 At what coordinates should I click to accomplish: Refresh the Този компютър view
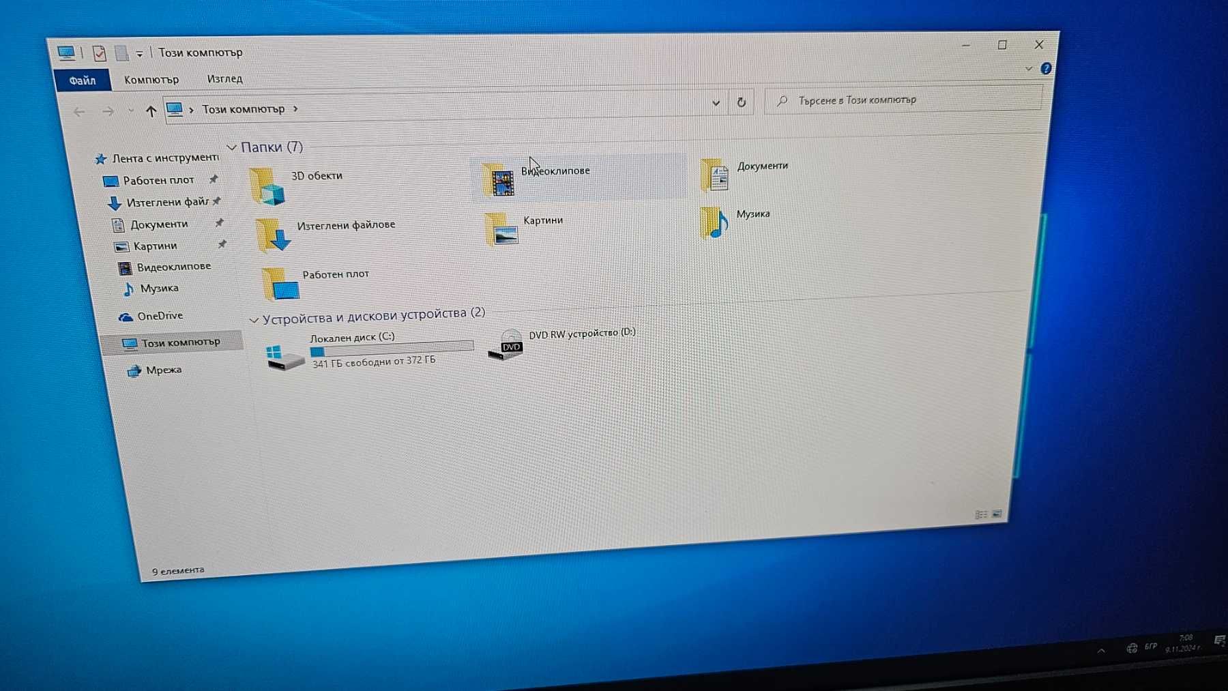point(742,102)
